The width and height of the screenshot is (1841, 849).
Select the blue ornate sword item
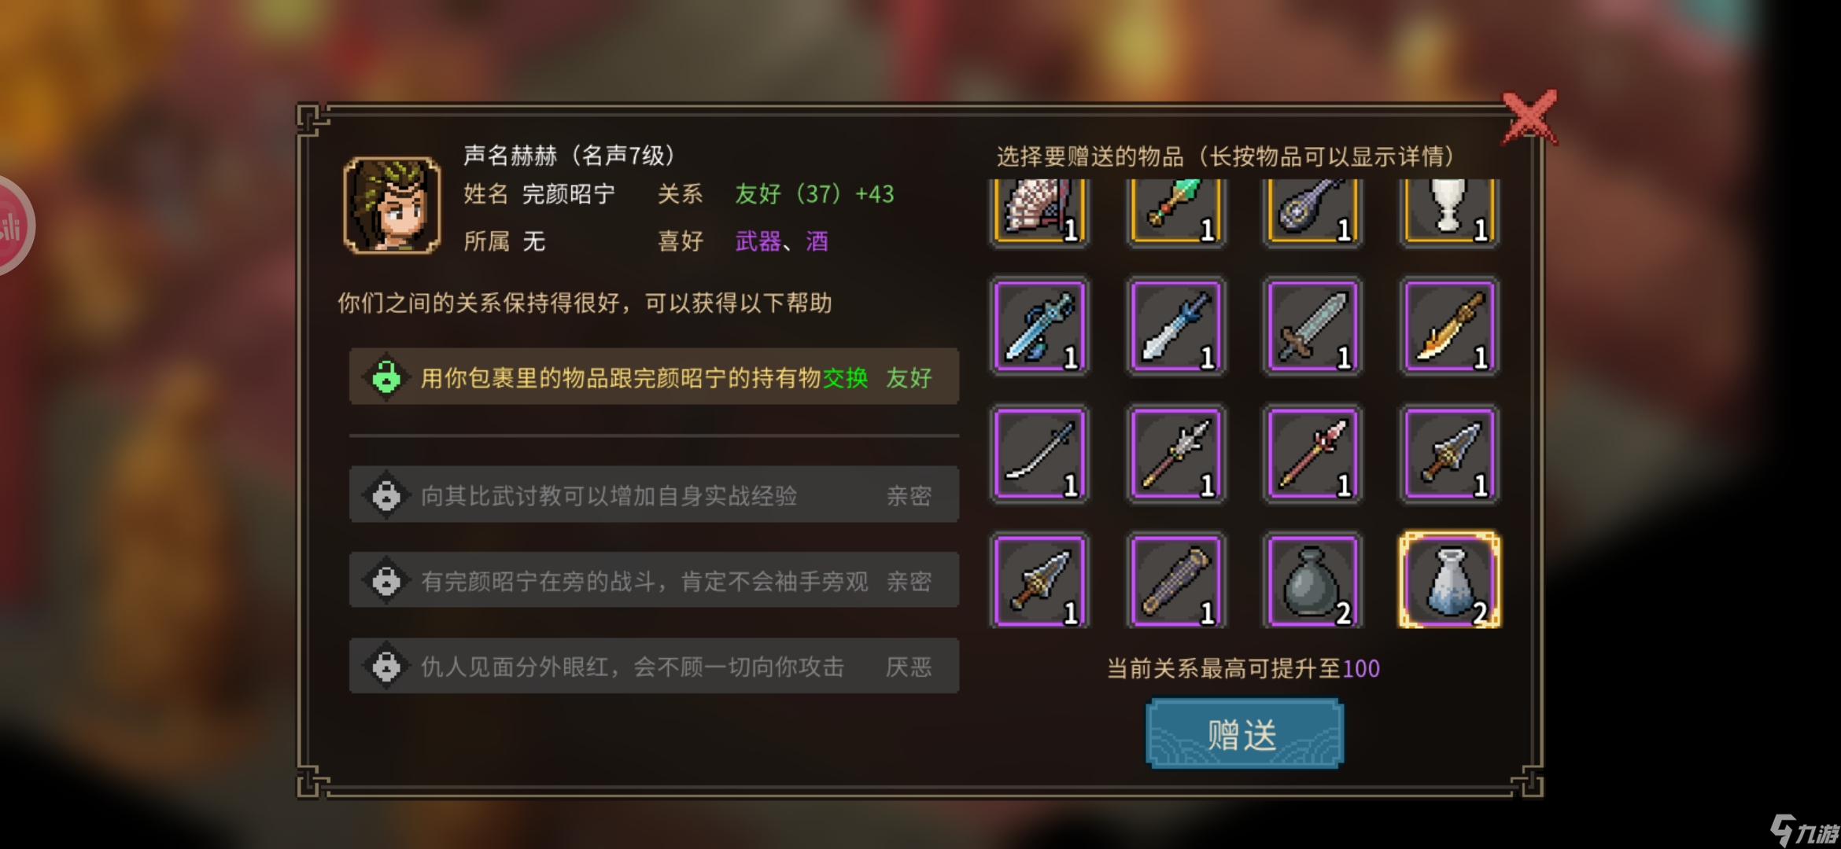tap(1039, 325)
